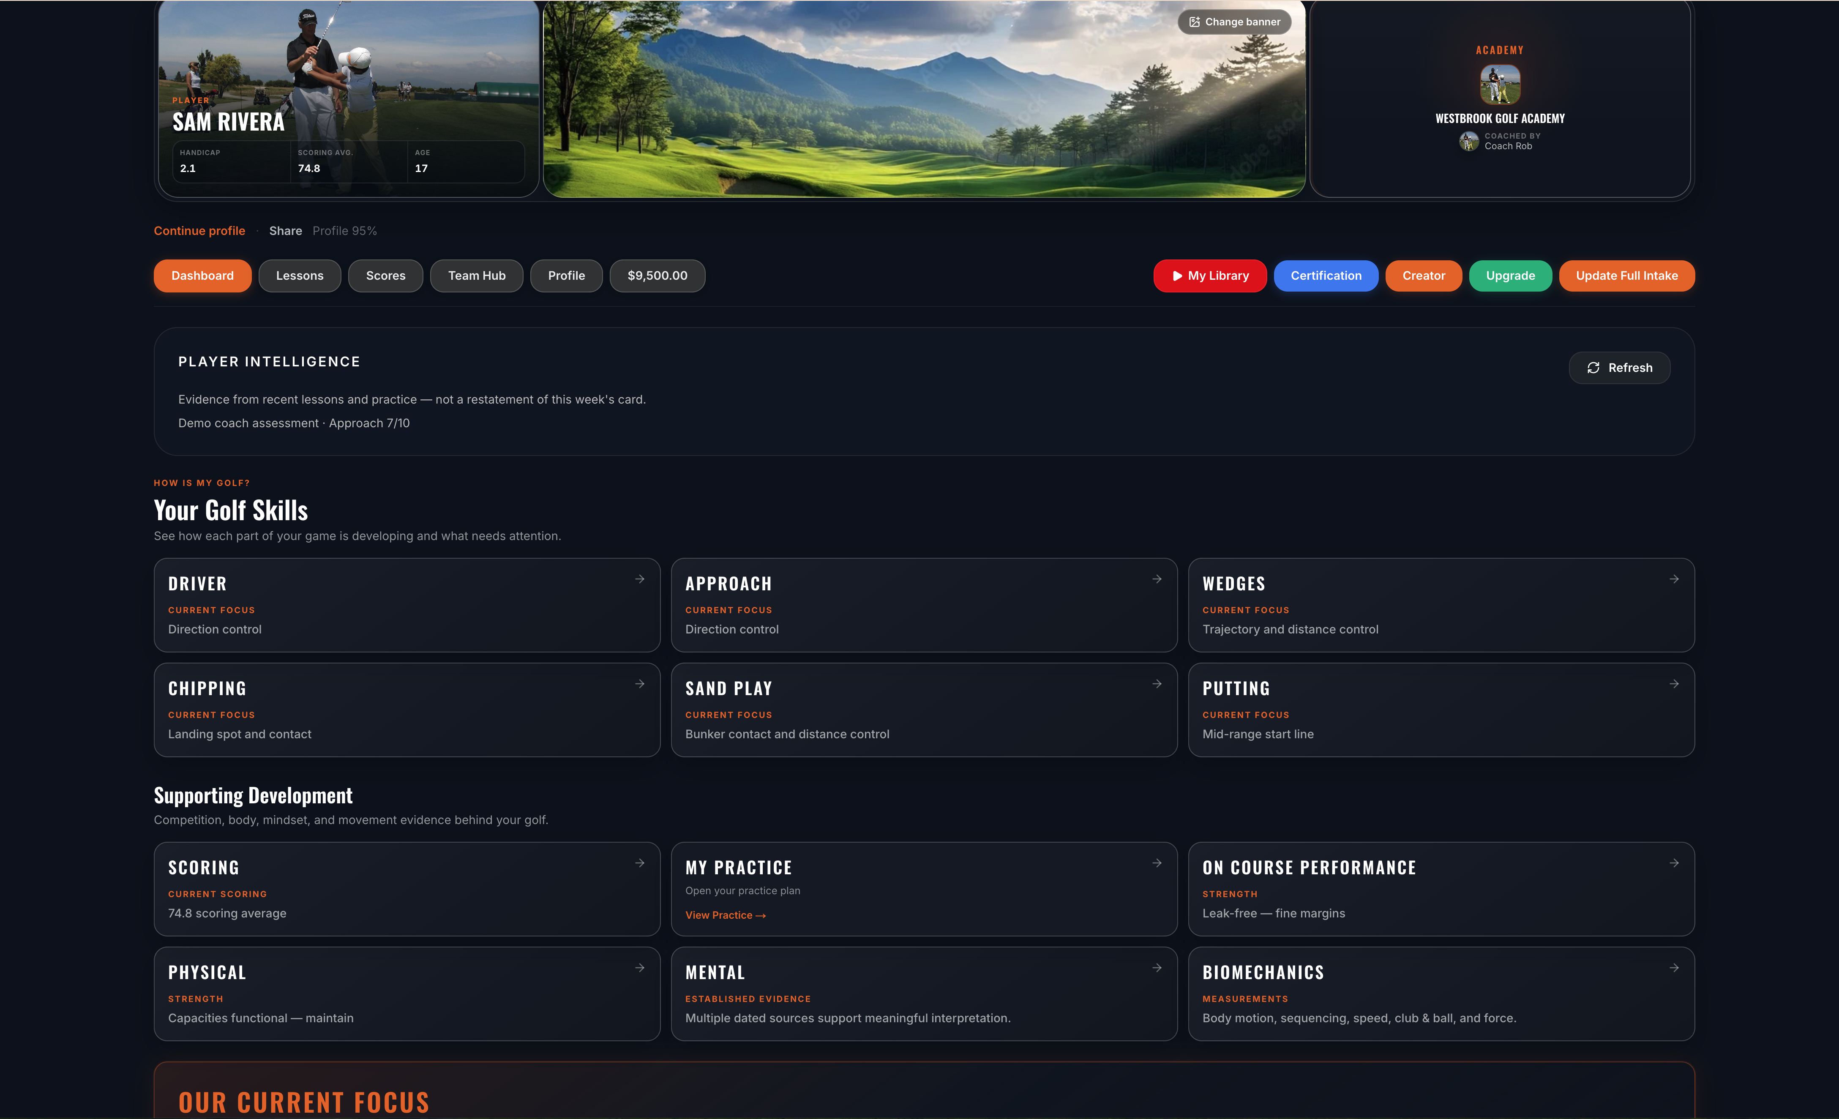Open arrow icon on On Course Performance card
This screenshot has height=1119, width=1839.
point(1674,863)
